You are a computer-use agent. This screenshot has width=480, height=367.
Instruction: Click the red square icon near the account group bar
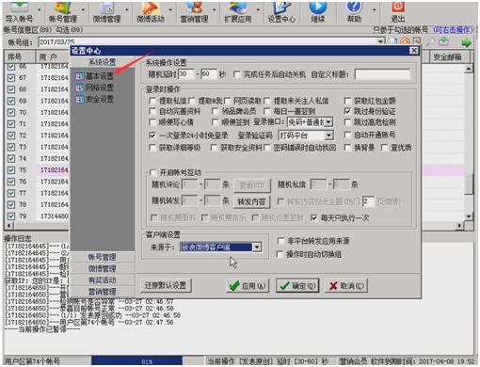tap(417, 41)
